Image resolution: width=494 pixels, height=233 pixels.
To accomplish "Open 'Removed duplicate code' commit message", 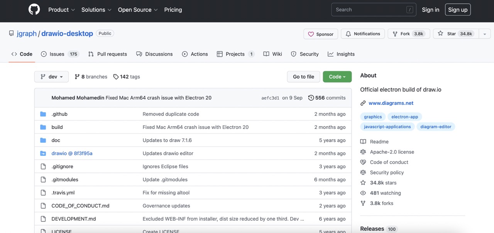I will pos(171,114).
